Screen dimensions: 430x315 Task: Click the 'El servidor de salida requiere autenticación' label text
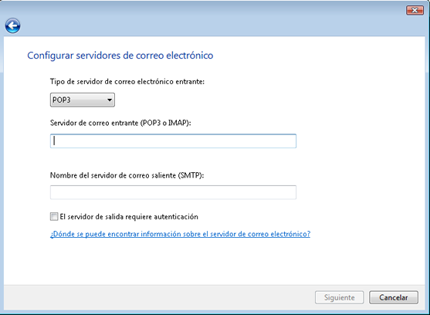[x=129, y=217]
